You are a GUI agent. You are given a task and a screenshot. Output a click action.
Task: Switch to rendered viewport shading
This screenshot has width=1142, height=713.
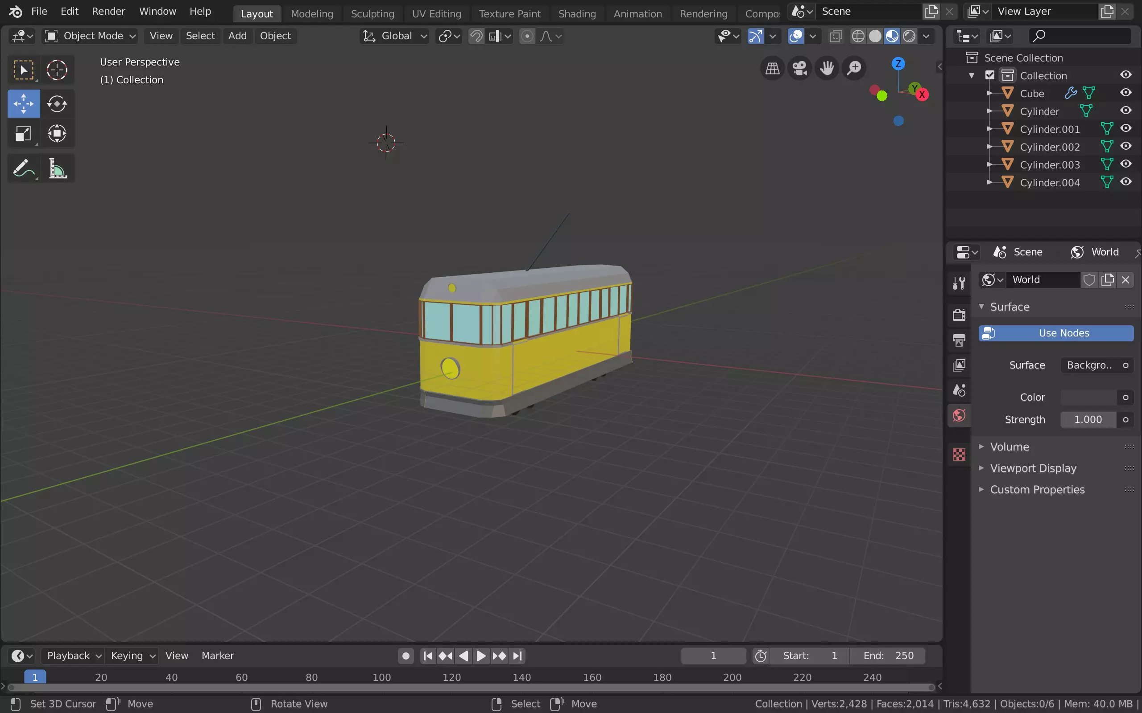click(x=909, y=36)
